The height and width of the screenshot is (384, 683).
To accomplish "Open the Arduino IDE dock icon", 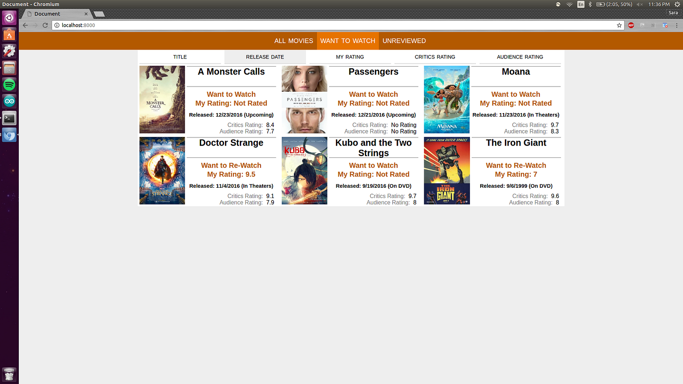I will coord(9,101).
